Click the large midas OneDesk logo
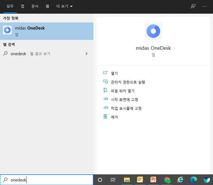Image resolution: width=213 pixels, height=185 pixels. pos(153,31)
